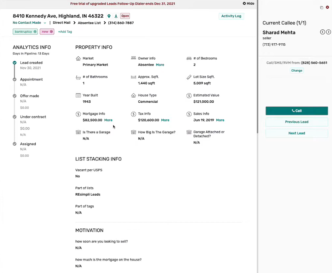
Task: Click the Lead created pipeline step marker
Action: coord(14,63)
